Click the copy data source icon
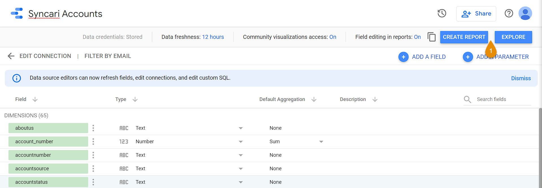 click(x=432, y=37)
